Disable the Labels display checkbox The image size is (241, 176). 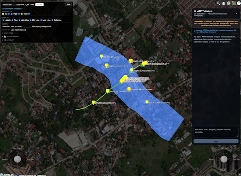pos(3,20)
